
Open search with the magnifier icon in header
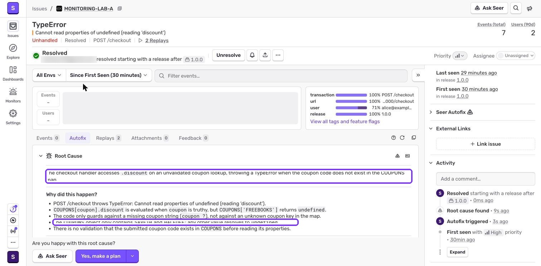point(516,8)
